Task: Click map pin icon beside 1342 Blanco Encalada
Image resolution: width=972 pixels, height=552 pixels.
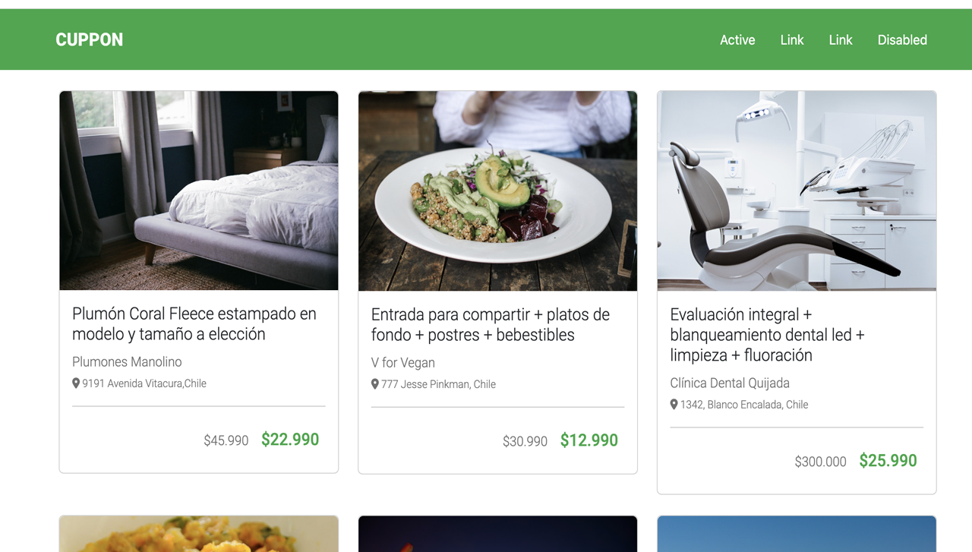Action: click(674, 405)
